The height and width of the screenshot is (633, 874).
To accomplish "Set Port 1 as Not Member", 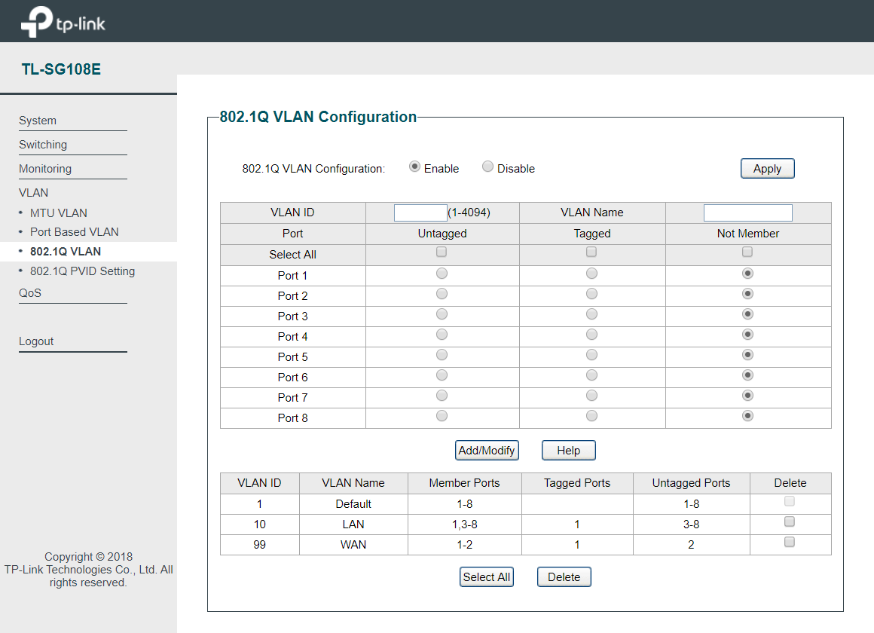I will tap(747, 274).
